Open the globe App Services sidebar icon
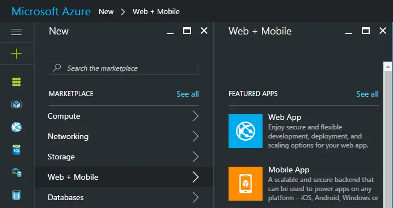The height and width of the screenshot is (208, 393). click(x=16, y=127)
